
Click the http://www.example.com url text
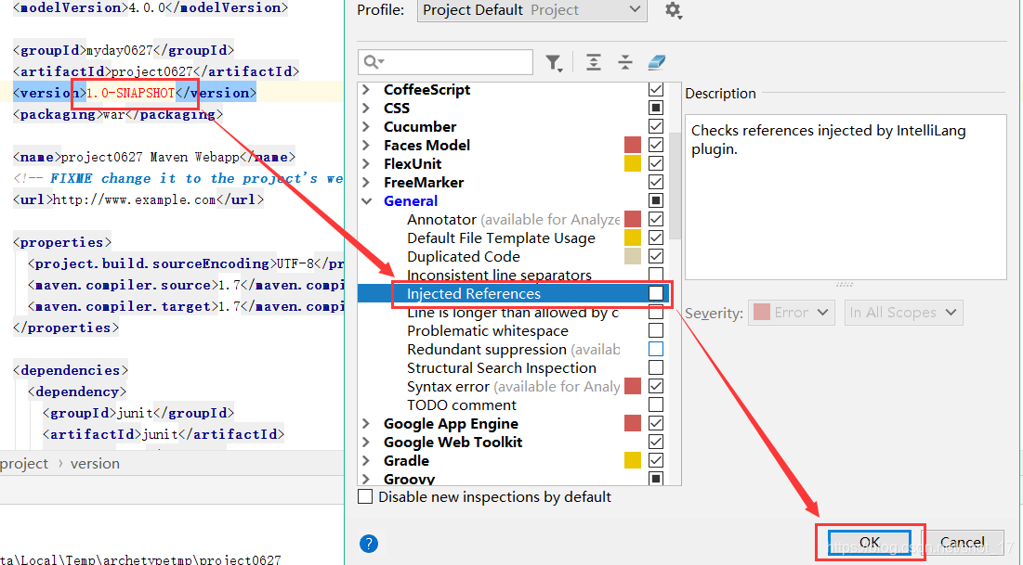click(x=135, y=200)
